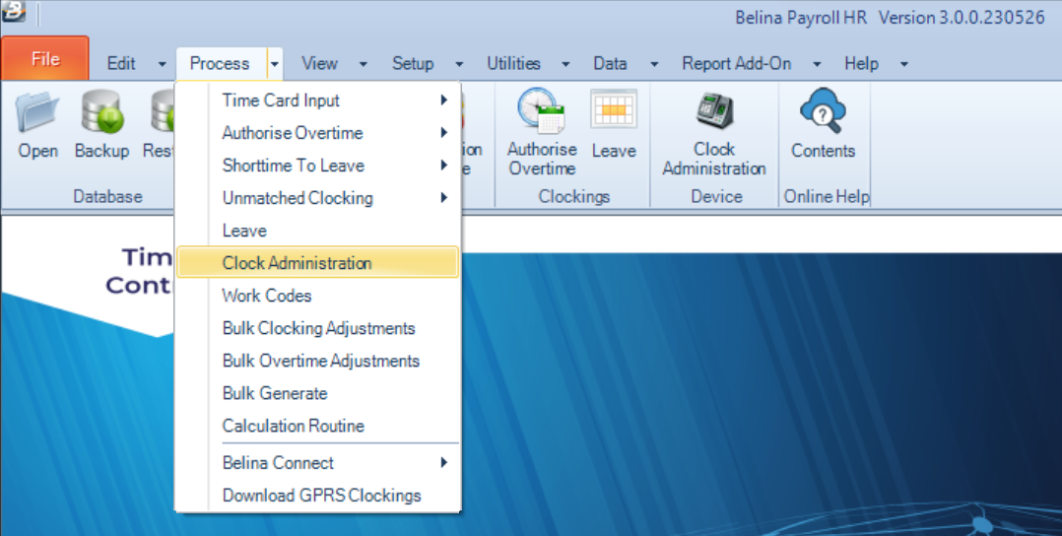Expand Belina Connect submenu arrow
This screenshot has width=1062, height=536.
pyautogui.click(x=443, y=463)
